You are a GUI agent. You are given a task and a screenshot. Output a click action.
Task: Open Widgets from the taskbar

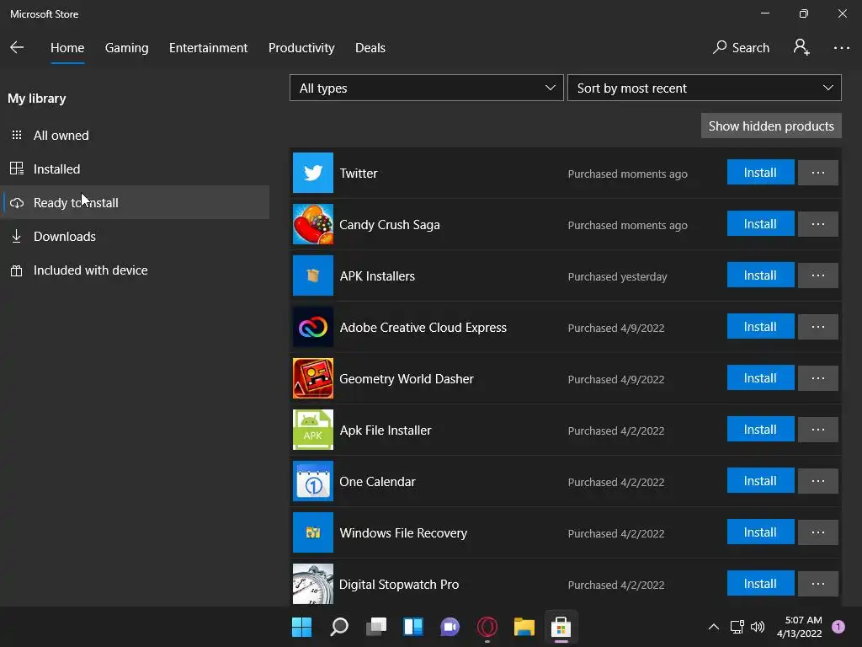[x=412, y=627]
